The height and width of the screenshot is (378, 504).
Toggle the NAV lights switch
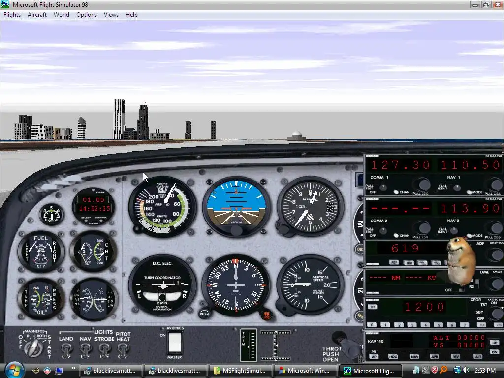[x=85, y=349]
